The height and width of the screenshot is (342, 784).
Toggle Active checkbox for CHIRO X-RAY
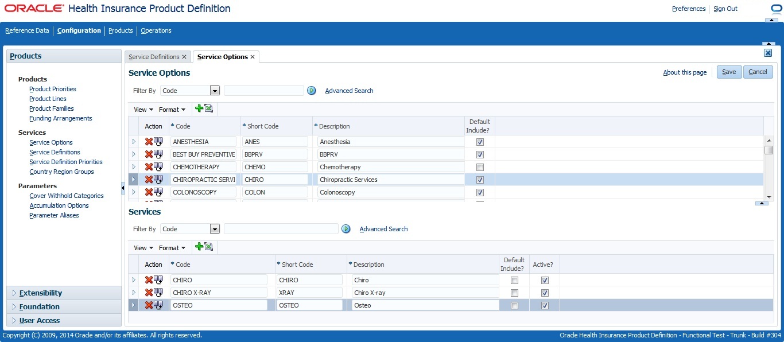545,293
